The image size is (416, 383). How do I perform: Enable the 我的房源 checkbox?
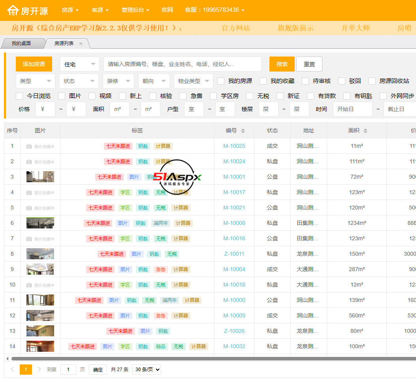click(221, 81)
